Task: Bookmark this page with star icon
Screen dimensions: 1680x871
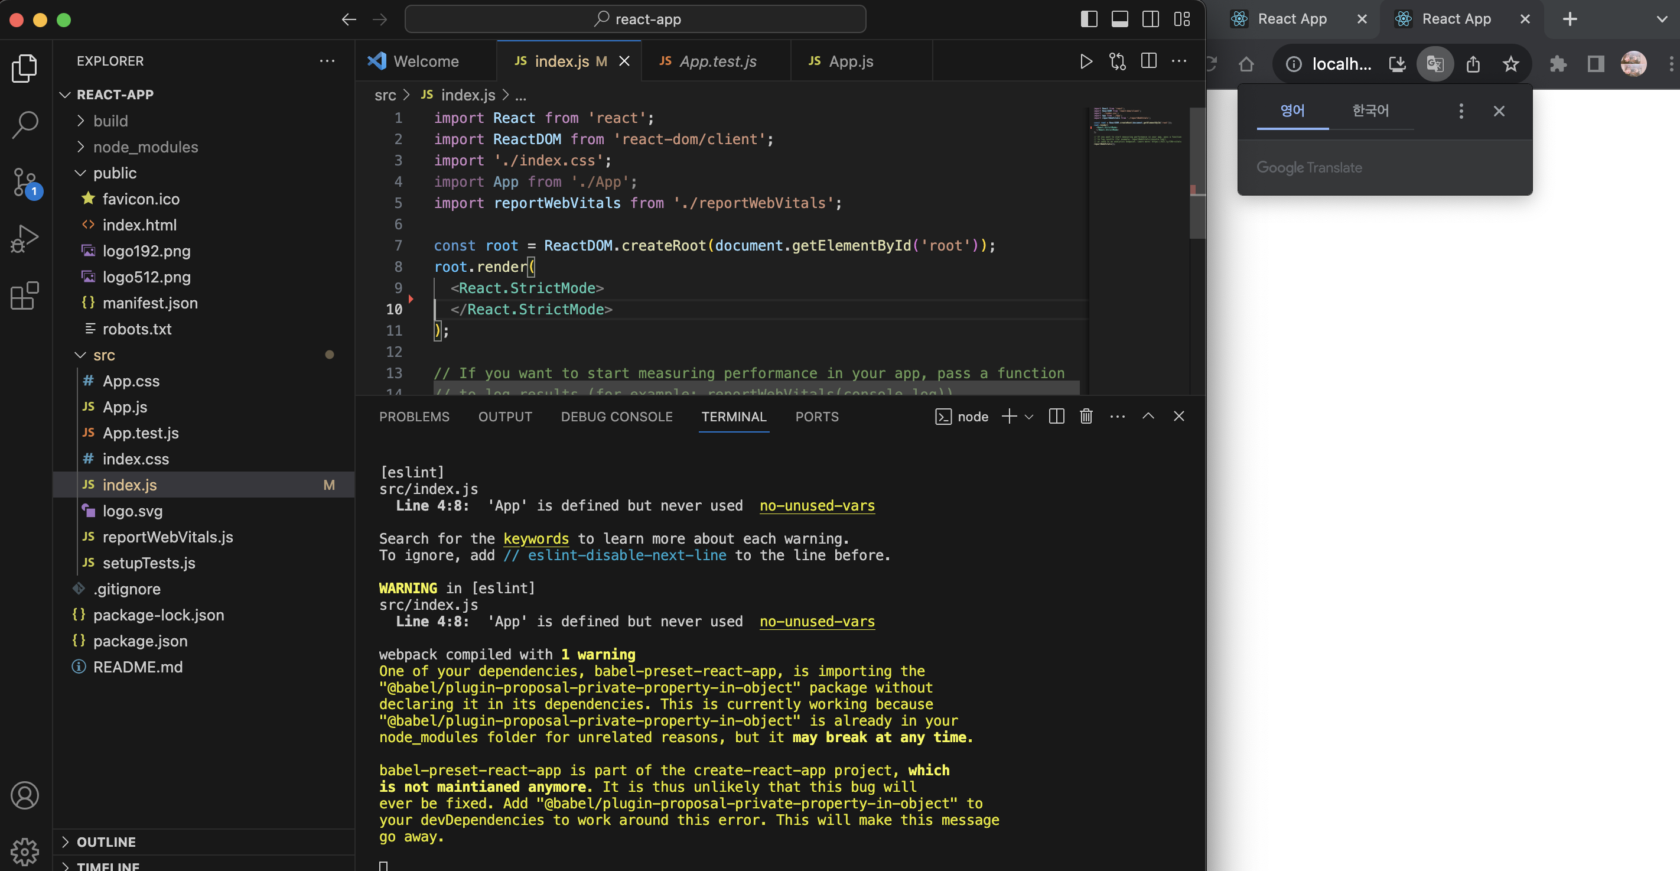Action: point(1510,64)
